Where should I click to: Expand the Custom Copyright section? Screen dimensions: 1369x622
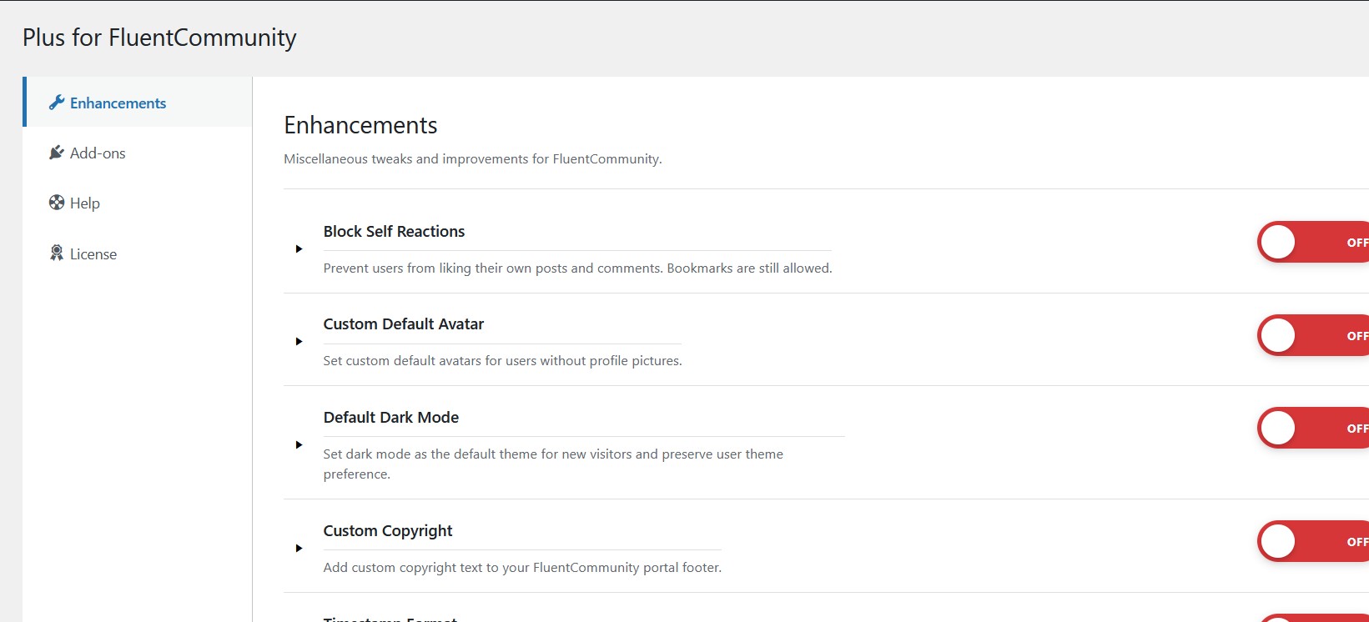[299, 548]
